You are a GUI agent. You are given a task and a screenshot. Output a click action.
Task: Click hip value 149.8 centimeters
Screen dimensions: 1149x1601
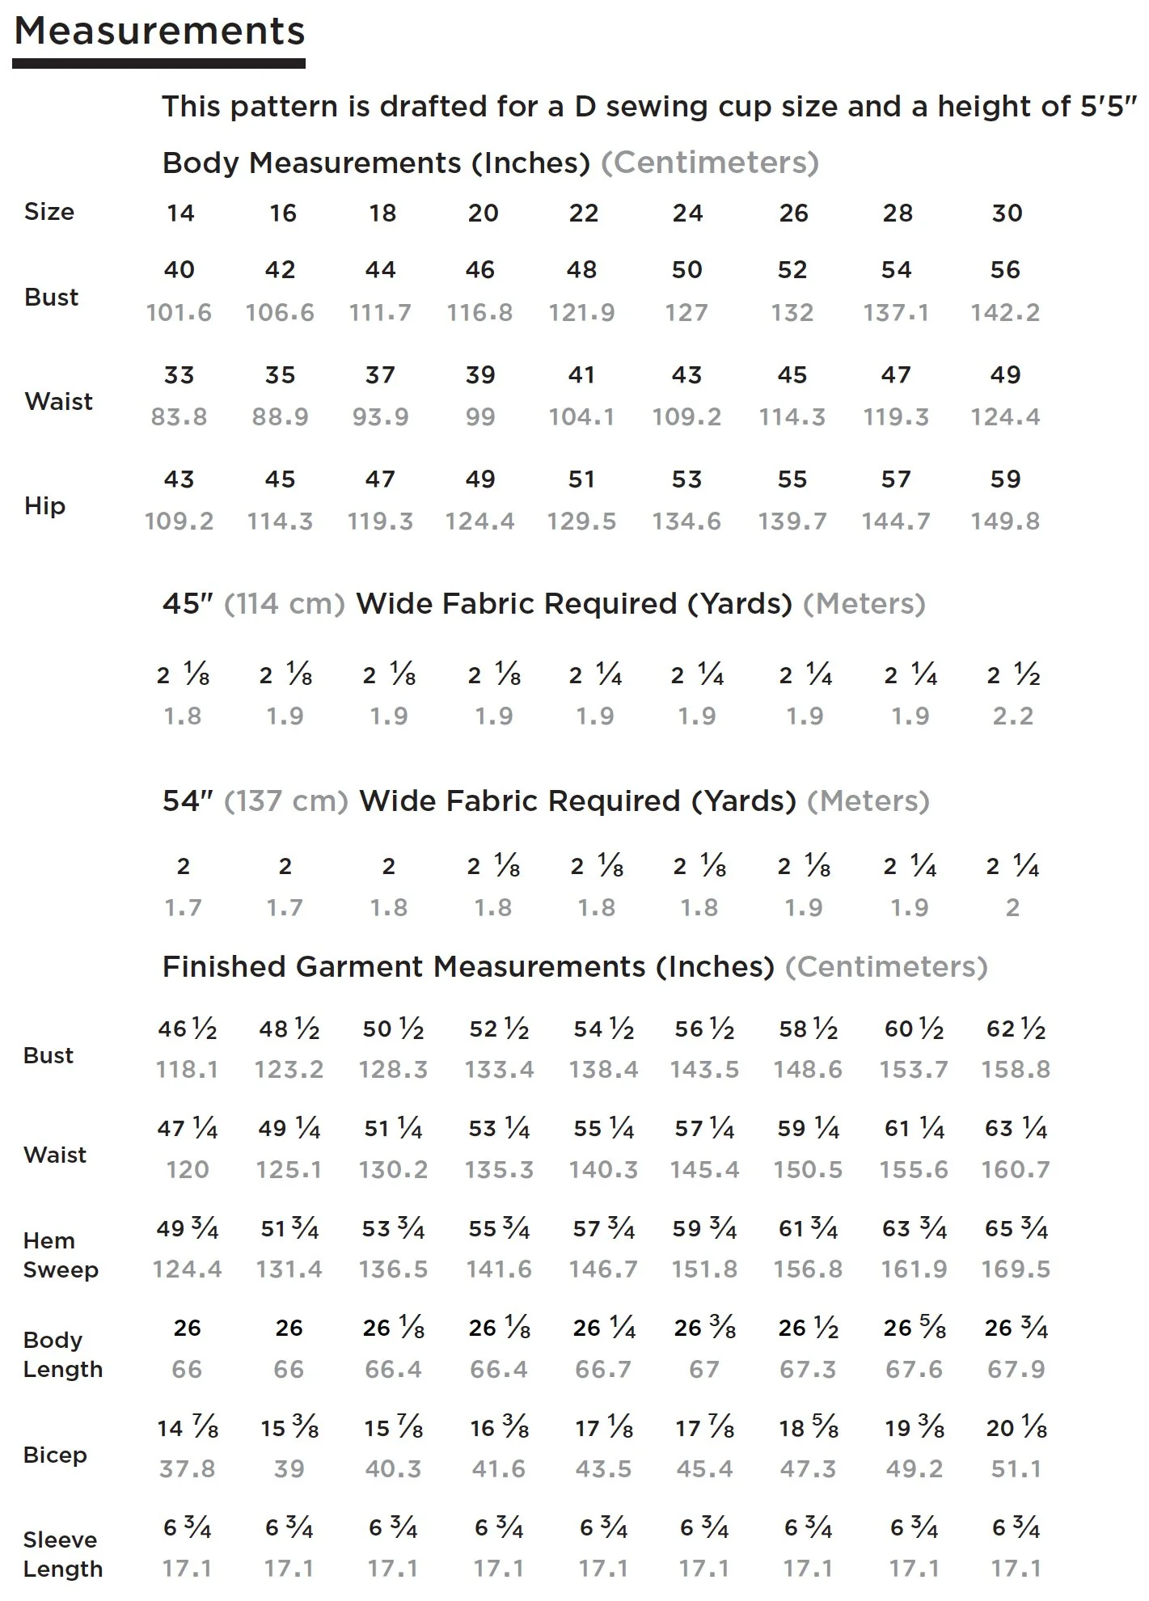click(1005, 521)
